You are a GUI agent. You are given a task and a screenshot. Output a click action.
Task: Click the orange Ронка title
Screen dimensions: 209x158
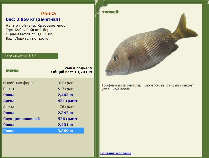coord(48,13)
